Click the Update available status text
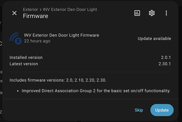Image resolution: width=182 pixels, height=122 pixels. pyautogui.click(x=154, y=38)
